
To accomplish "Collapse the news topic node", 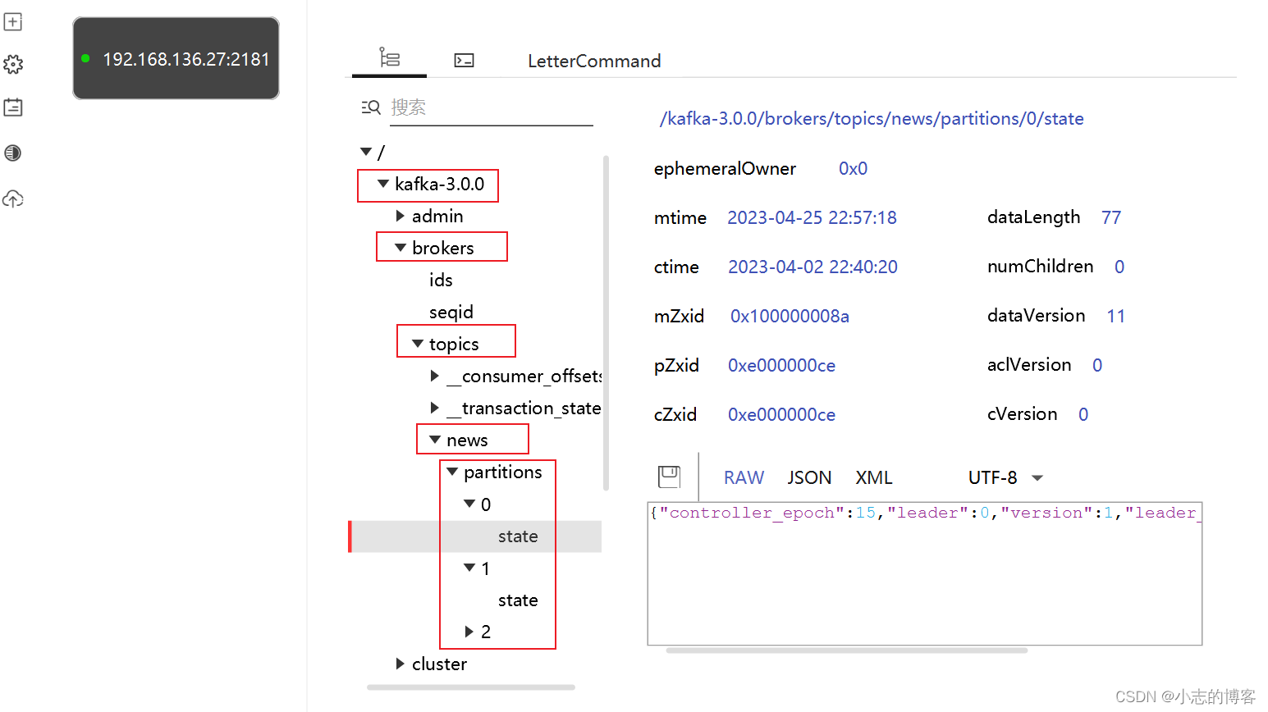I will click(435, 440).
